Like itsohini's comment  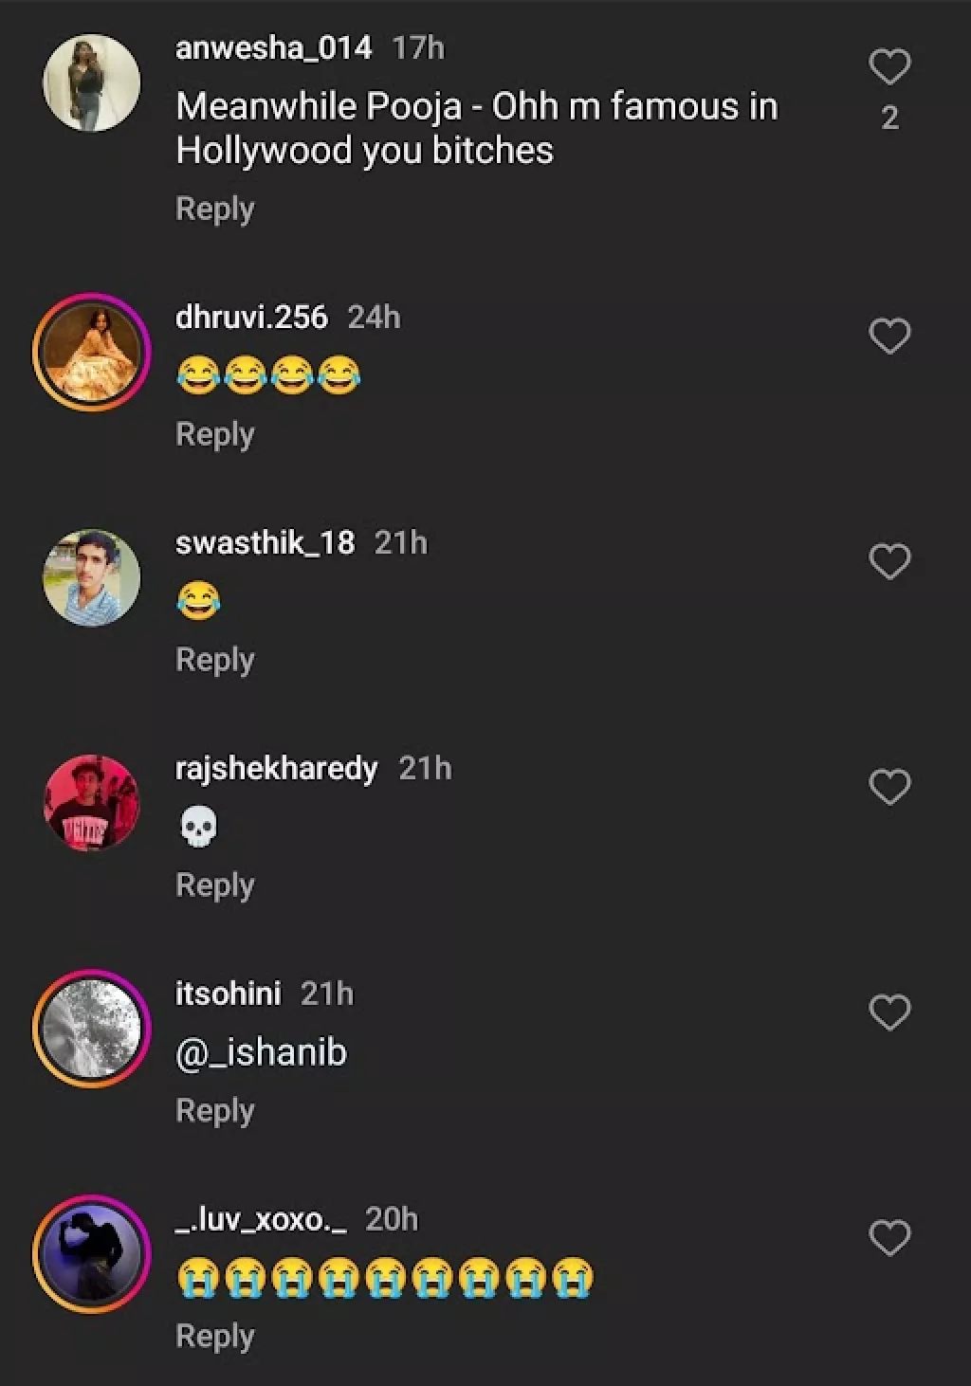(x=889, y=1013)
